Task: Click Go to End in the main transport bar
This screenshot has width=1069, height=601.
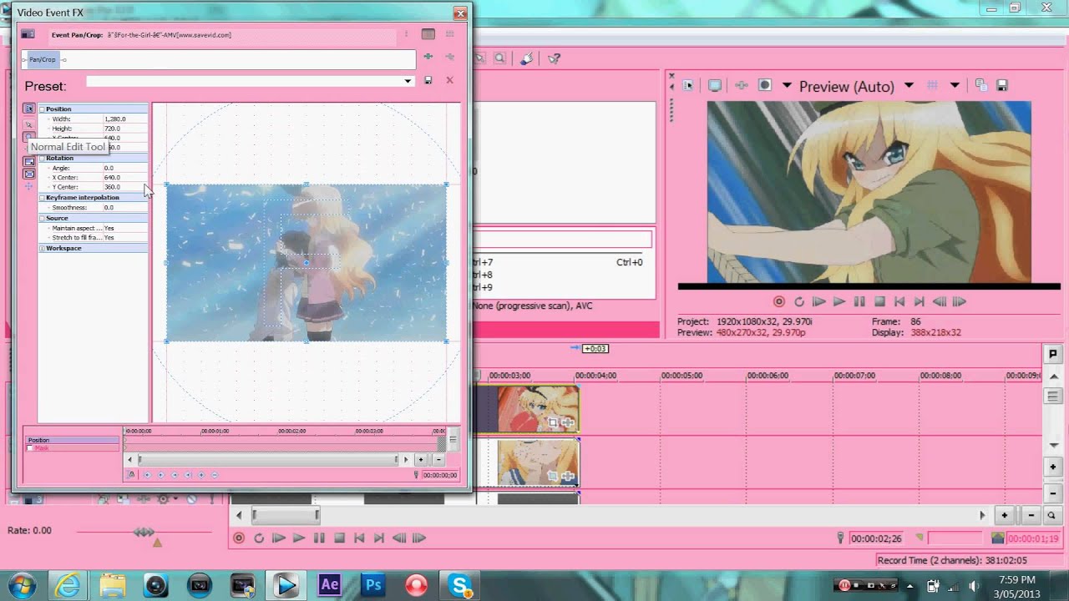Action: [379, 538]
